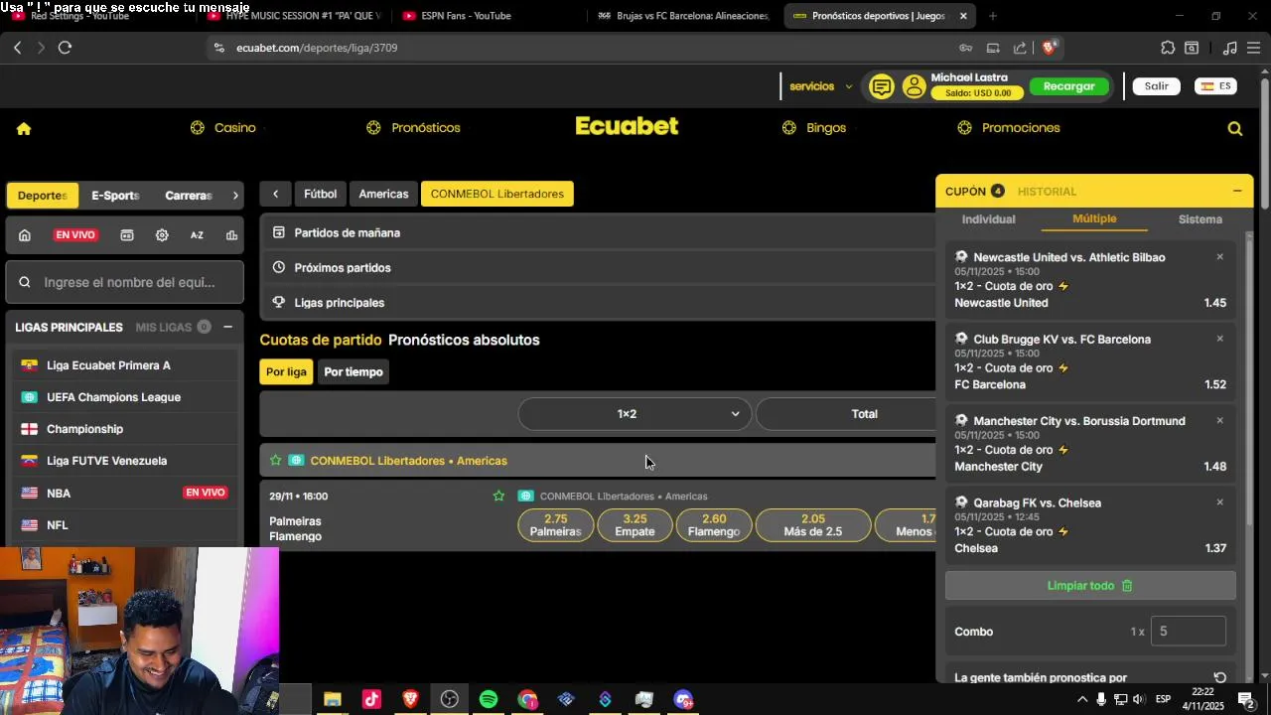Open the Total market dropdown
The image size is (1271, 715).
(x=846, y=414)
